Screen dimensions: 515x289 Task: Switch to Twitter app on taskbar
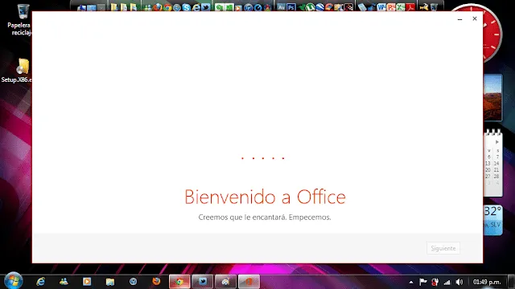(202, 282)
